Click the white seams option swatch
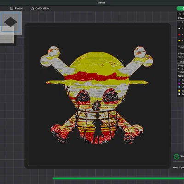184x184 pixels. 179,94
